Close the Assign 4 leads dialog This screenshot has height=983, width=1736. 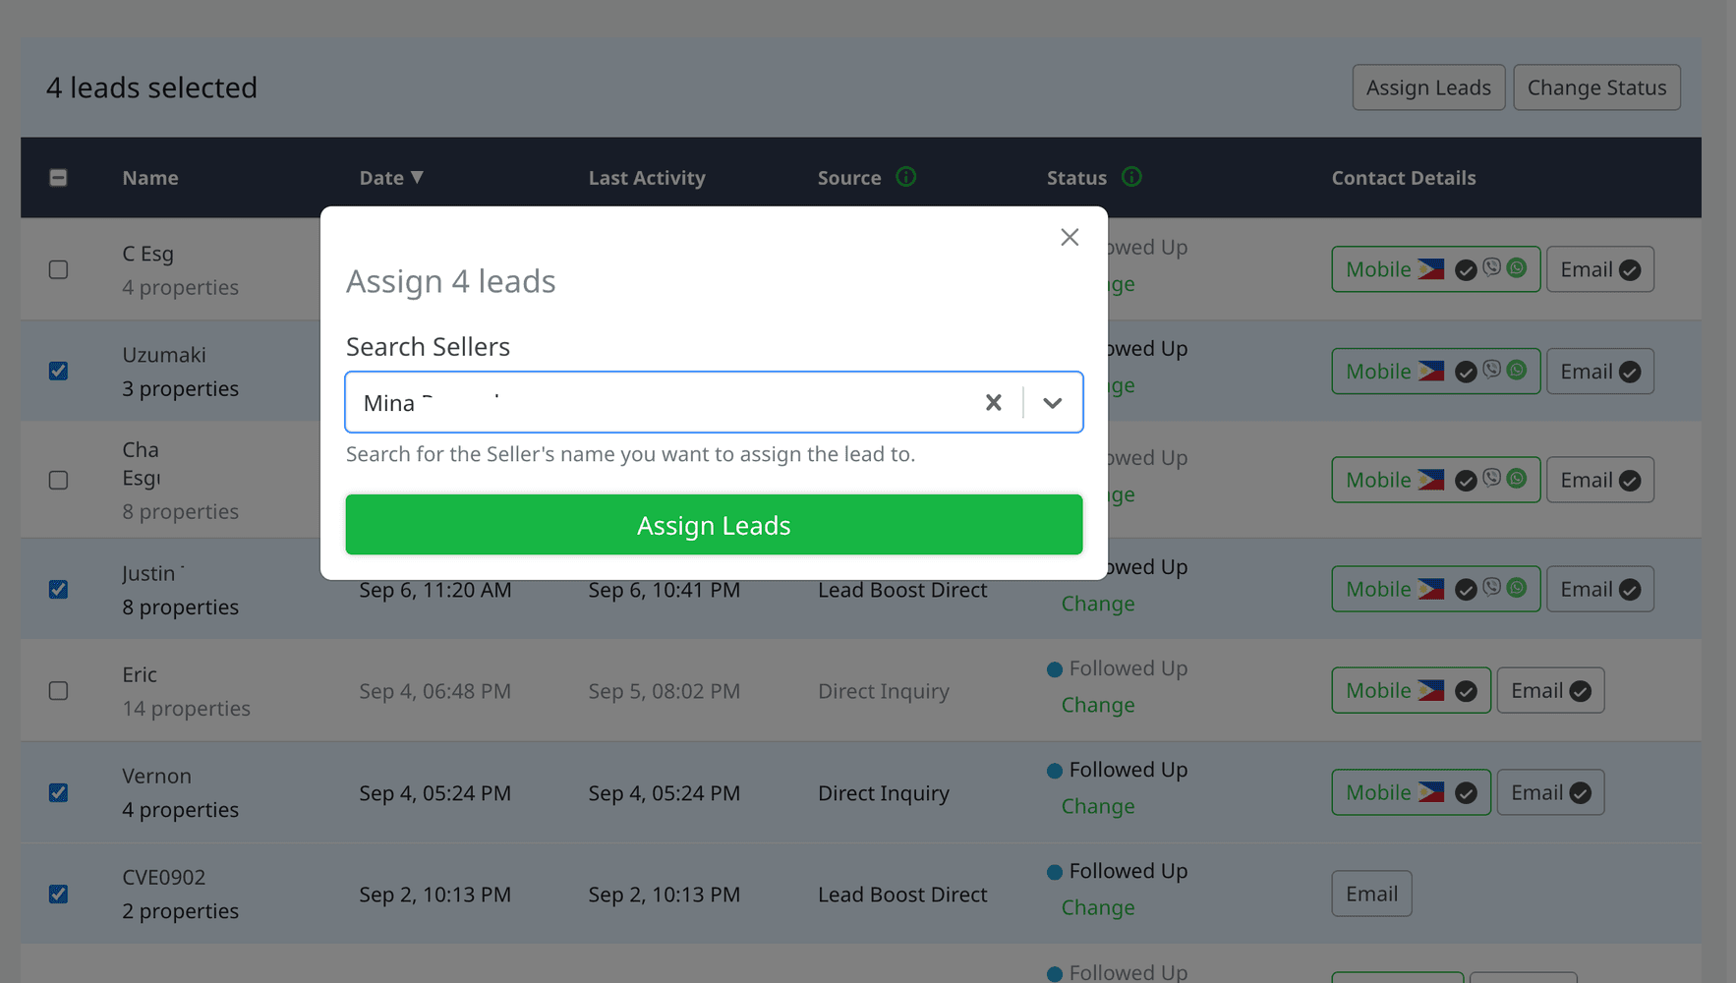point(1070,237)
